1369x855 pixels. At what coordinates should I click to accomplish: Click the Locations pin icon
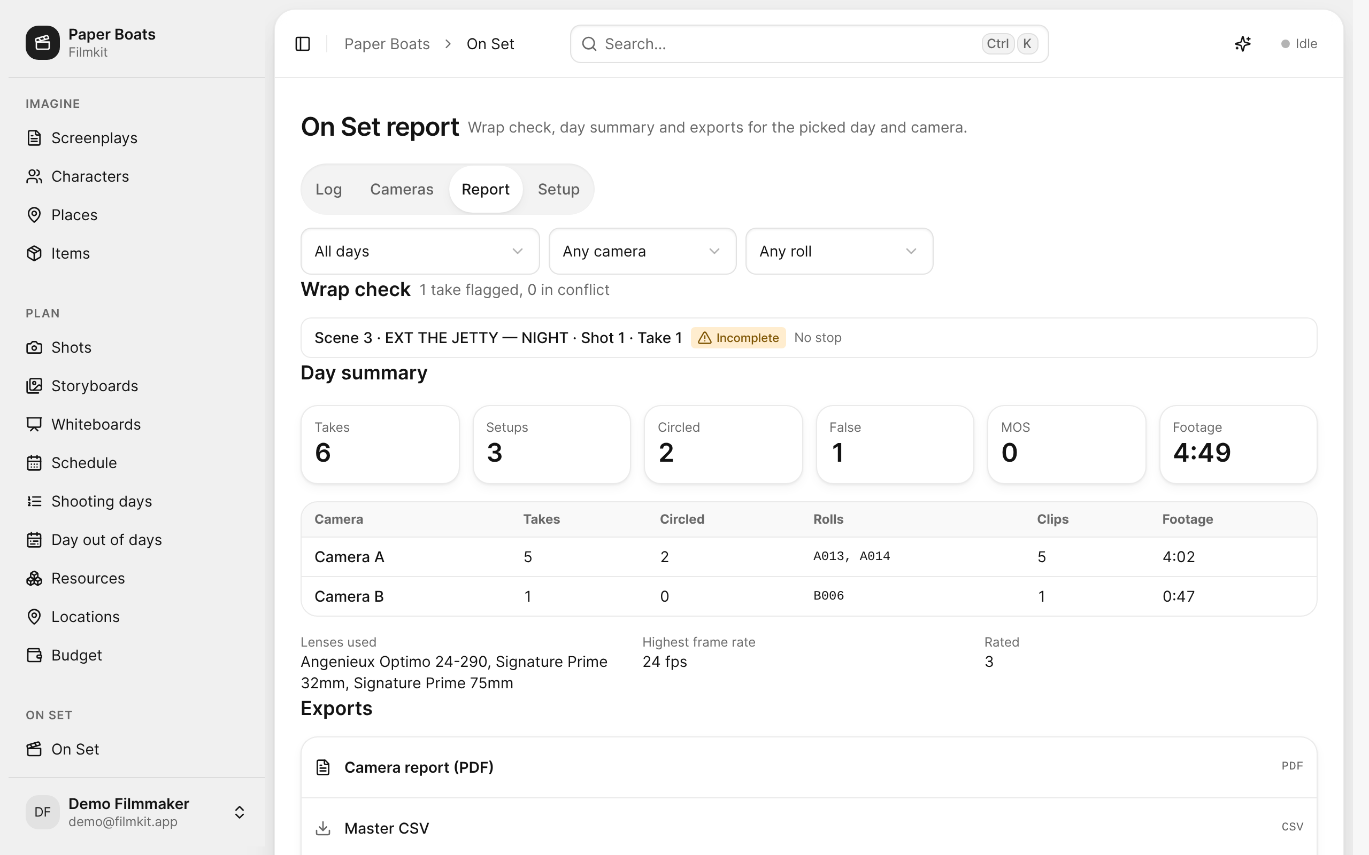pos(34,616)
